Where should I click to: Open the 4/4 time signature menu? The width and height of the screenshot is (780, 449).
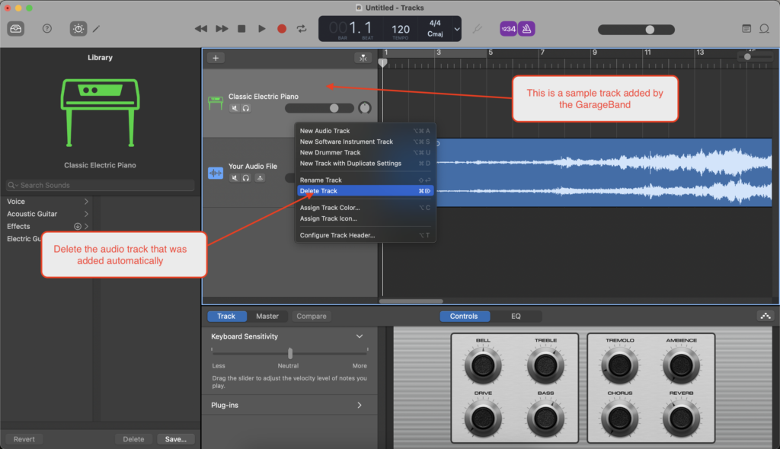click(435, 23)
